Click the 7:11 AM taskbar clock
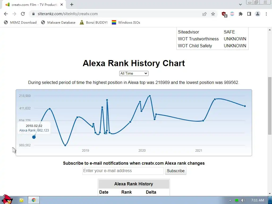The height and width of the screenshot is (204, 272). click(257, 200)
